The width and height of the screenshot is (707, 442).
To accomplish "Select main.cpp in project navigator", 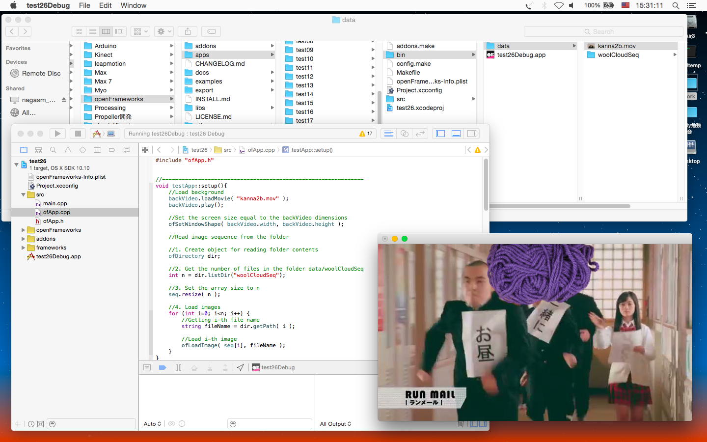I will [54, 203].
